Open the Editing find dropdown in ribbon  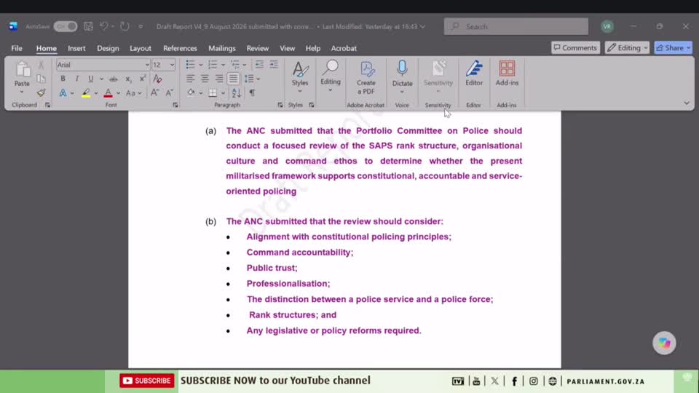[331, 76]
